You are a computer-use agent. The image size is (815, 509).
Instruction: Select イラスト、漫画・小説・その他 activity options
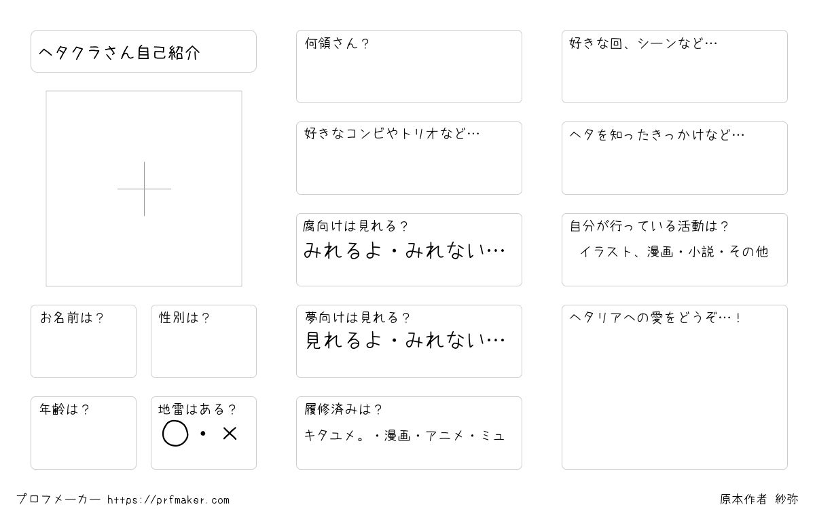674,252
